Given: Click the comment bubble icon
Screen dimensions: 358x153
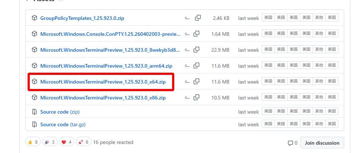Looking at the screenshot, I should 290,143.
